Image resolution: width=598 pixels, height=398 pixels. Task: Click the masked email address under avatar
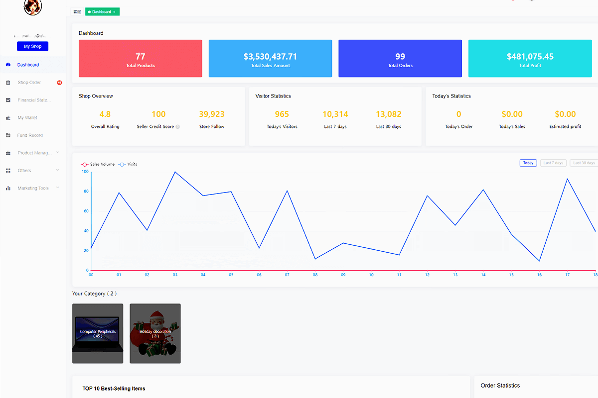32,36
